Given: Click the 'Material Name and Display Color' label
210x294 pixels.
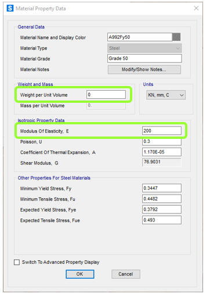Looking at the screenshot, I should pyautogui.click(x=53, y=38).
